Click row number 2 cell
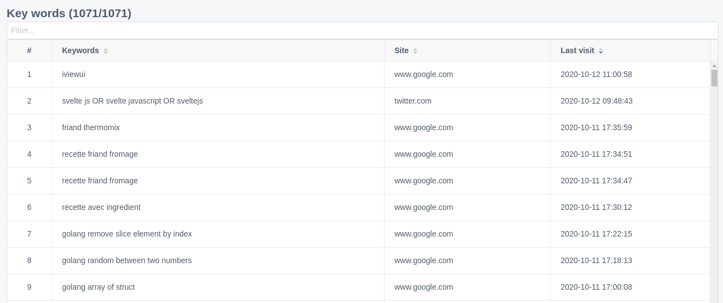This screenshot has width=723, height=303. click(x=29, y=101)
